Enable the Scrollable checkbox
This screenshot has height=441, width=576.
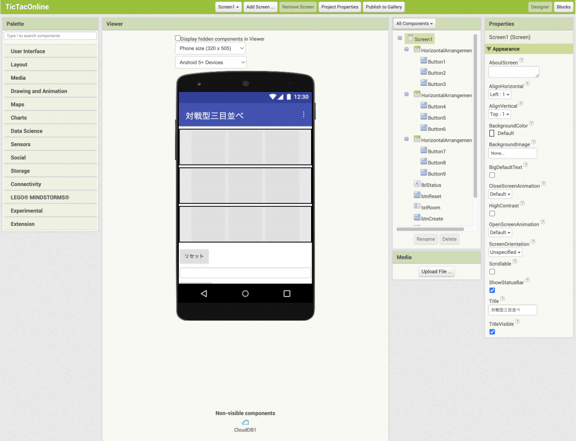492,271
